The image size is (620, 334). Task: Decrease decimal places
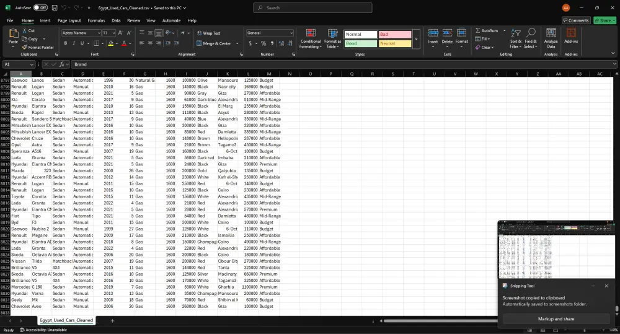tap(290, 43)
